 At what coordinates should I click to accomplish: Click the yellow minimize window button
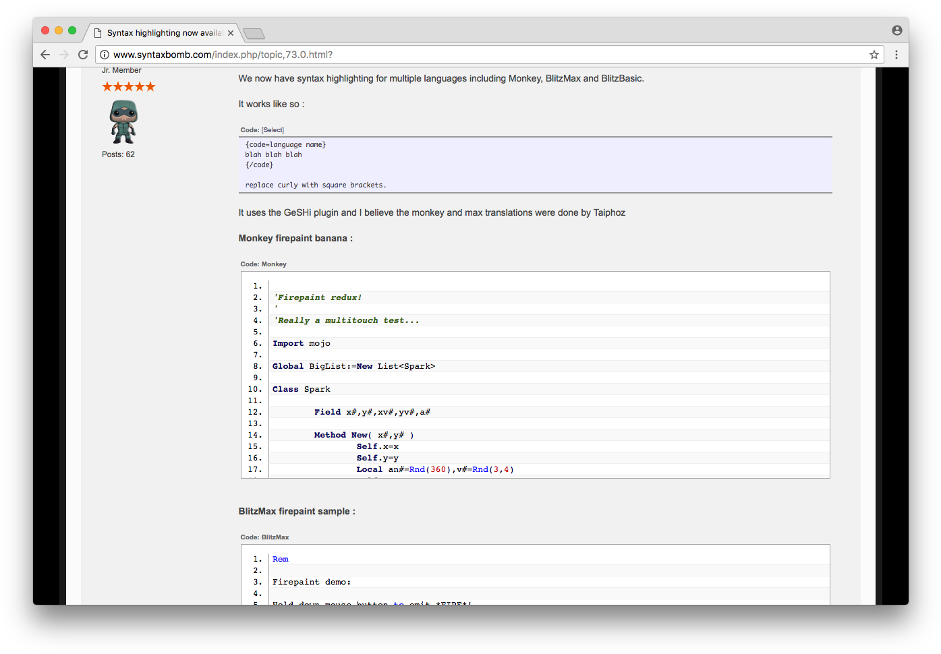coord(59,30)
